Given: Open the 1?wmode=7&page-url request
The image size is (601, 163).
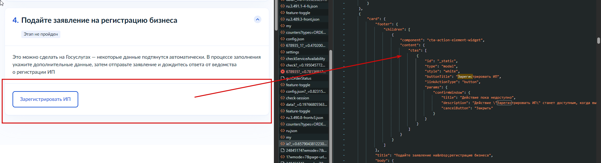Looking at the screenshot, I should coord(306,157).
